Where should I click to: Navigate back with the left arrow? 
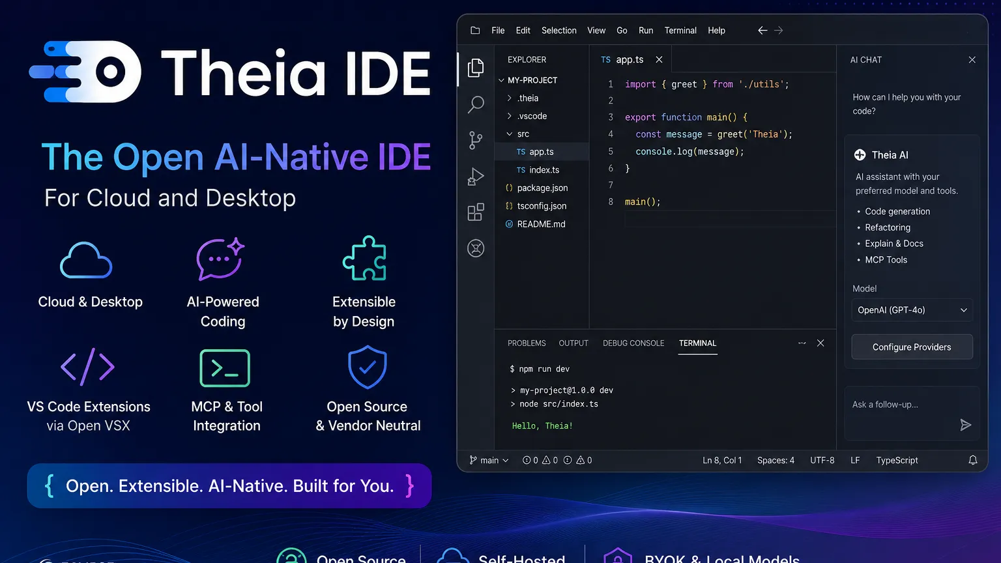[762, 31]
